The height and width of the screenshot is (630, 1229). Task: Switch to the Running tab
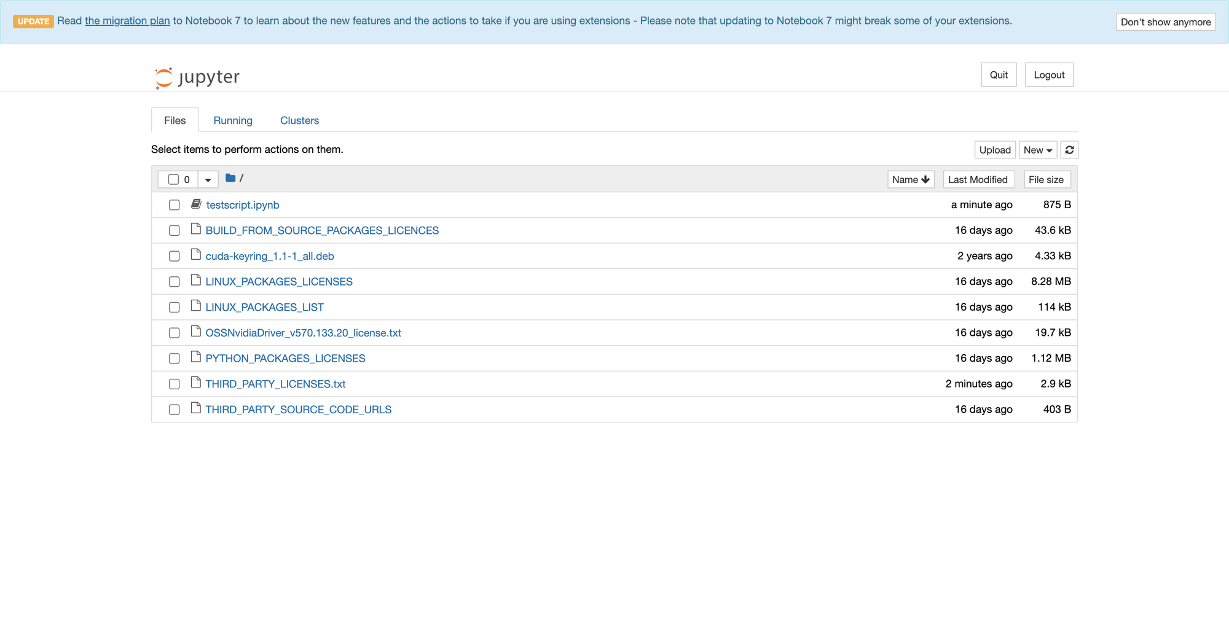pos(233,120)
